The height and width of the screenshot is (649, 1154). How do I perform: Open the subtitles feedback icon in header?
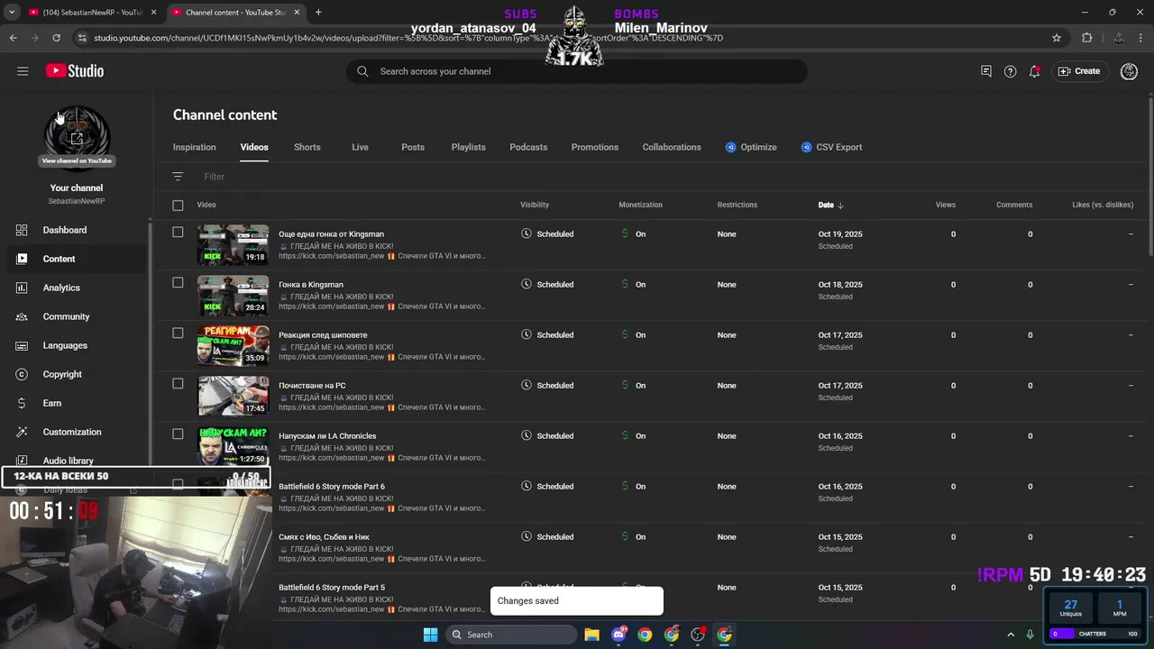(x=986, y=71)
